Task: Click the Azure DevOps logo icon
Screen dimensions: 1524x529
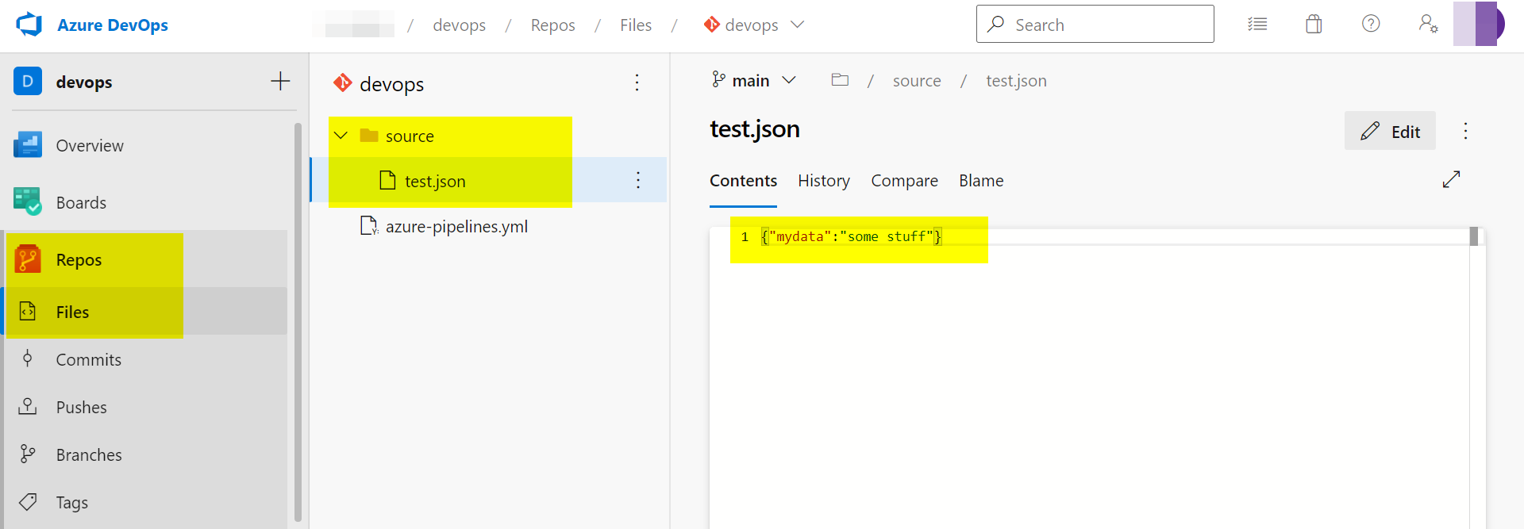Action: 29,25
